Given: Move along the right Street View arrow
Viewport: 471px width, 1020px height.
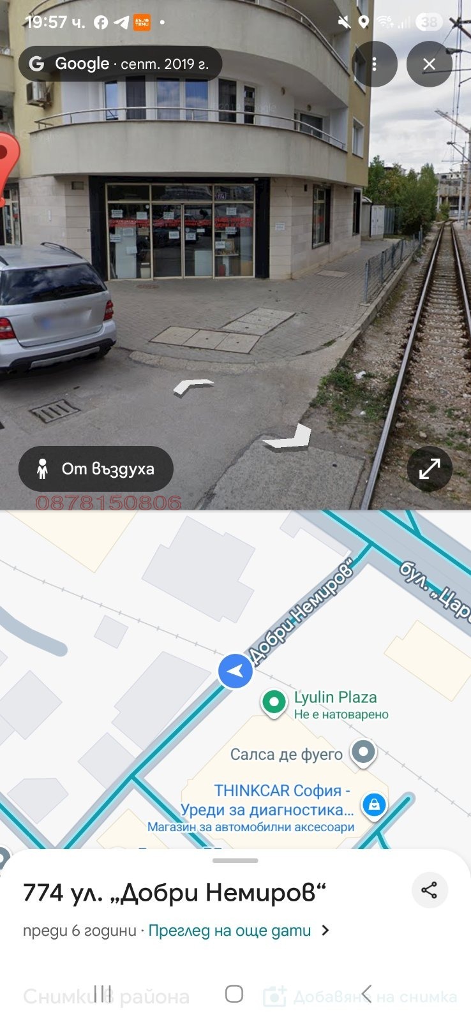Looking at the screenshot, I should tap(288, 438).
